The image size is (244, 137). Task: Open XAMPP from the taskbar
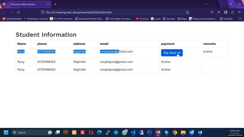pos(74,132)
